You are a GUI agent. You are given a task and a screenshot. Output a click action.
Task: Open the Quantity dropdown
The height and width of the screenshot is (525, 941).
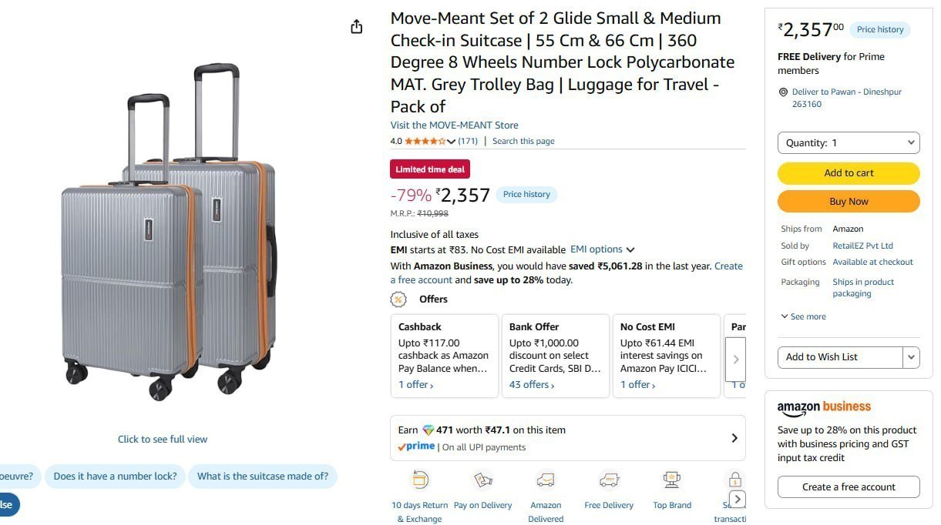point(849,142)
